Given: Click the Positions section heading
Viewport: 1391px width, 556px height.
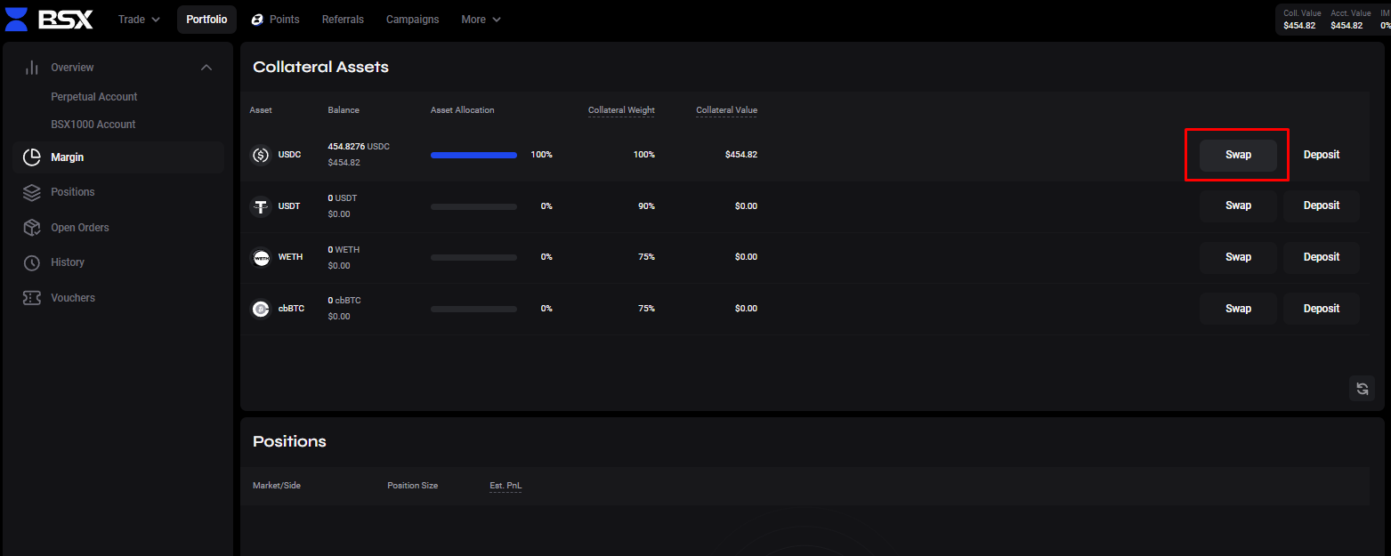Looking at the screenshot, I should (289, 442).
